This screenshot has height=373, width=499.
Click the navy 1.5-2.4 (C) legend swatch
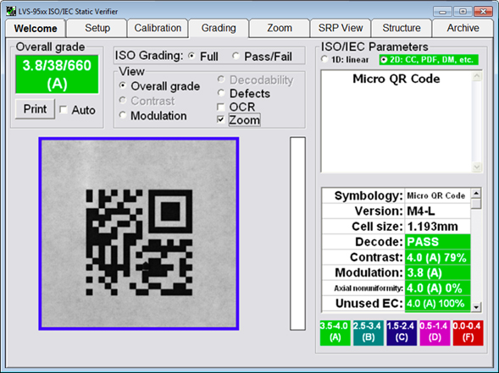pos(402,333)
